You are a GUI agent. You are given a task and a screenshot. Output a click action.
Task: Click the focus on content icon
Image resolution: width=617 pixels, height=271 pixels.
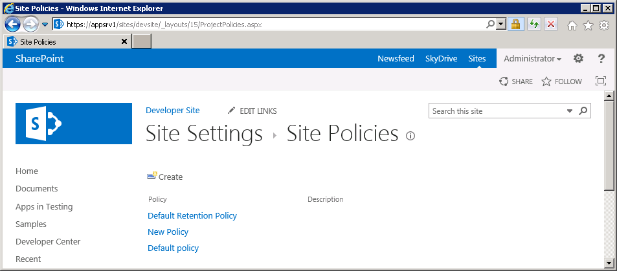click(600, 81)
